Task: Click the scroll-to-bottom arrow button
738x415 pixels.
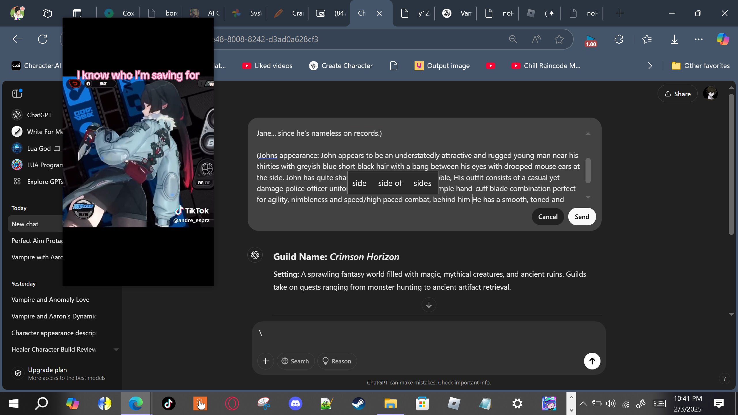Action: pyautogui.click(x=429, y=305)
